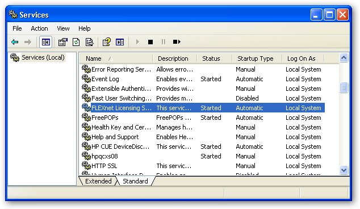Click gear icon beside HTTP SSL
This screenshot has height=209, width=360.
(x=86, y=166)
